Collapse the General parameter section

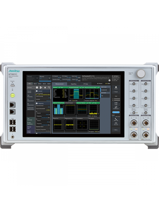(37, 91)
